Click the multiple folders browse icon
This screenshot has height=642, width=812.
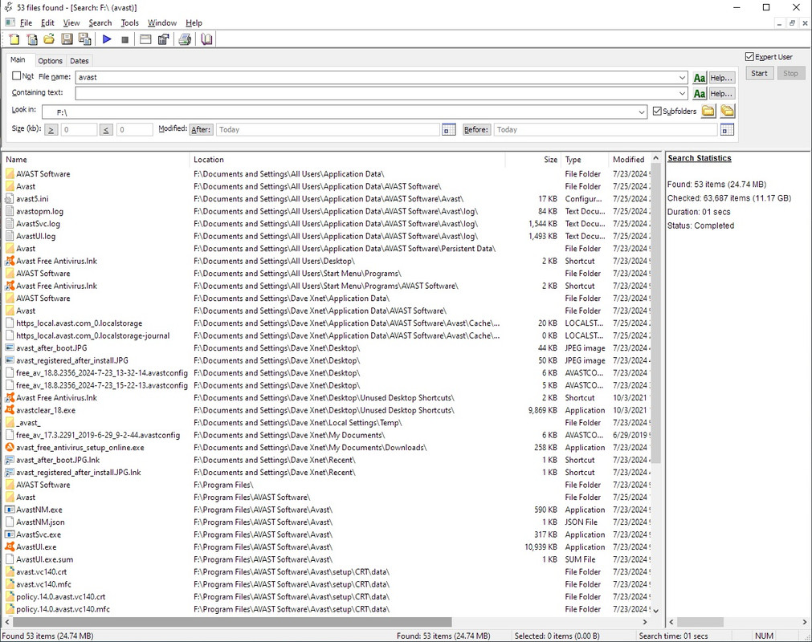(728, 111)
